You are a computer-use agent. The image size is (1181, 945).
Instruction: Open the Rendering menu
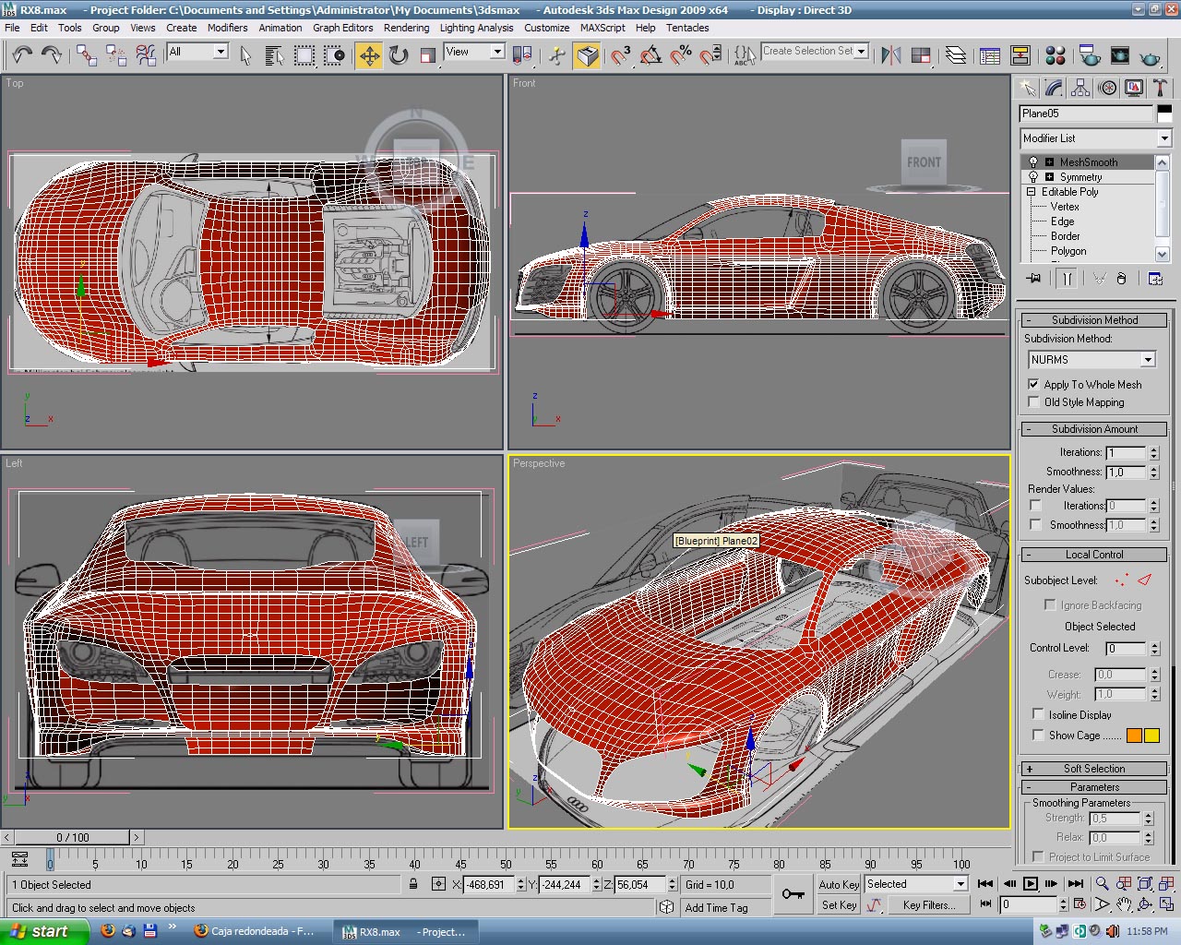406,28
